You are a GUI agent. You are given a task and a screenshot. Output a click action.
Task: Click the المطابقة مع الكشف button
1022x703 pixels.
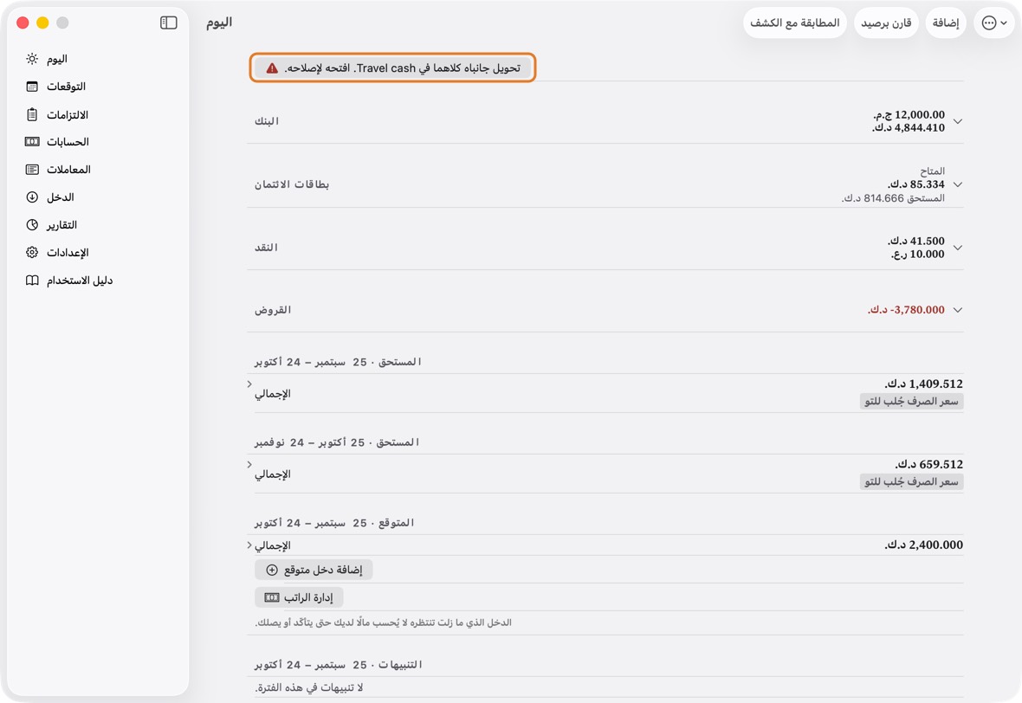[x=794, y=23]
